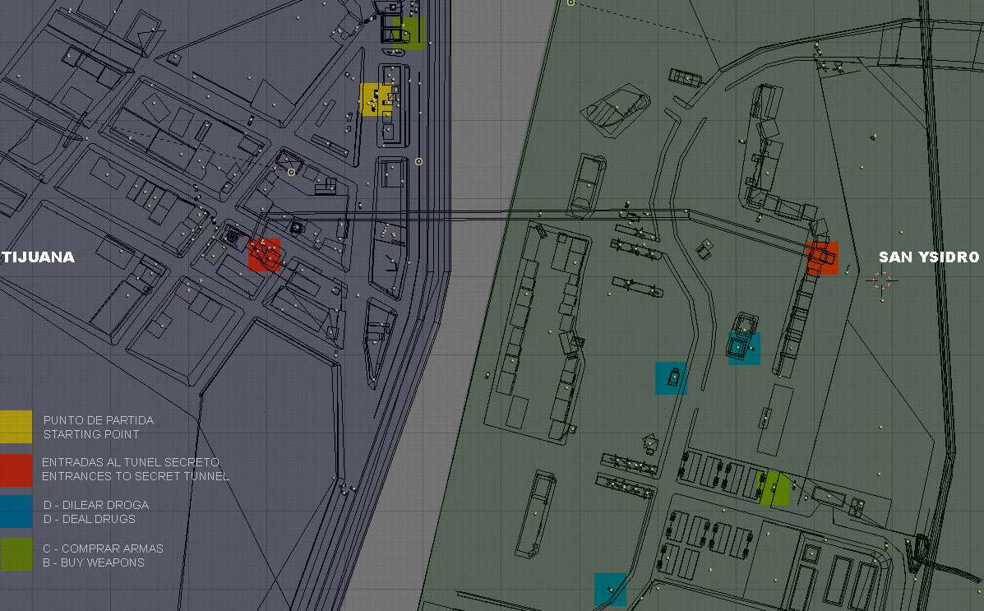Click the TIJUANA map label

[x=39, y=257]
